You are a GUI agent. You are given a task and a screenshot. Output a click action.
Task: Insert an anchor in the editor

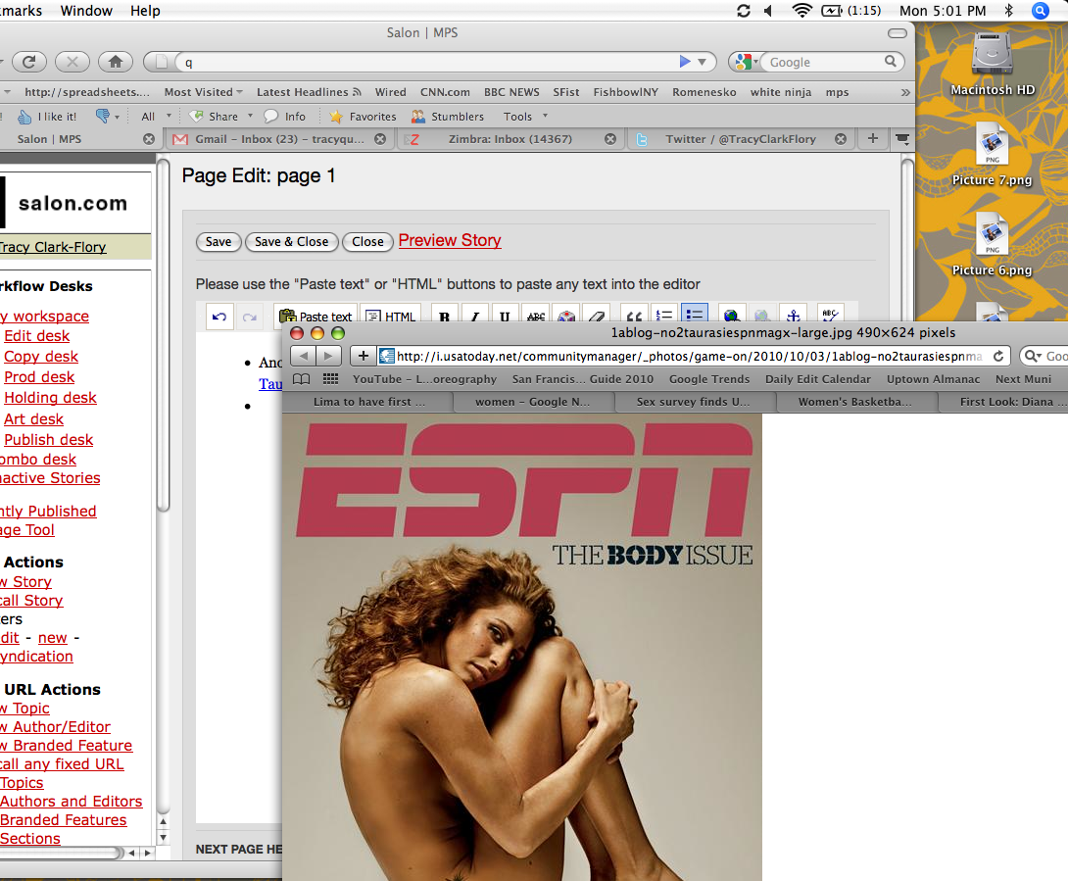[x=793, y=317]
